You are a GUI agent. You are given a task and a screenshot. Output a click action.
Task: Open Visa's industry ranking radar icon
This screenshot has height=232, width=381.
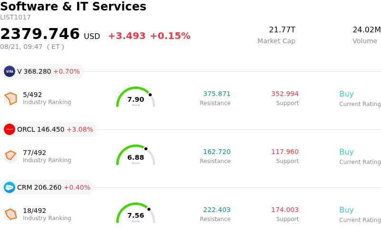click(10, 98)
